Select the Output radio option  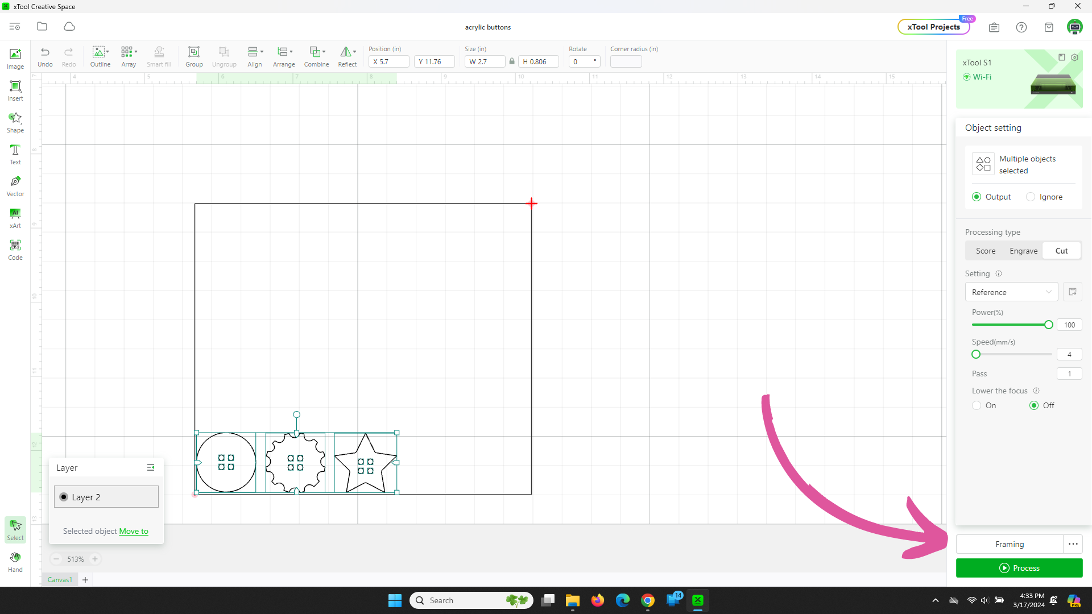click(977, 197)
